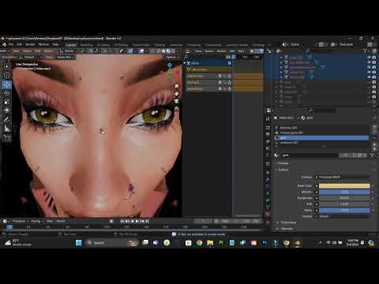Screen dimensions: 379x284
Task: Switch to the UV Editing workspace tab
Action: [121, 45]
